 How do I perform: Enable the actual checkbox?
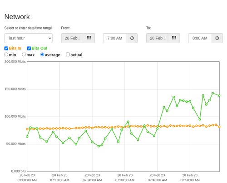(x=68, y=54)
